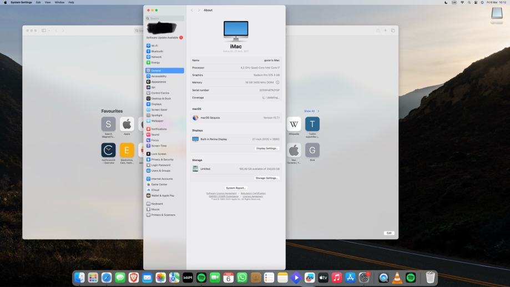Launch VLC from the Dock
510x287 pixels.
pos(397,278)
